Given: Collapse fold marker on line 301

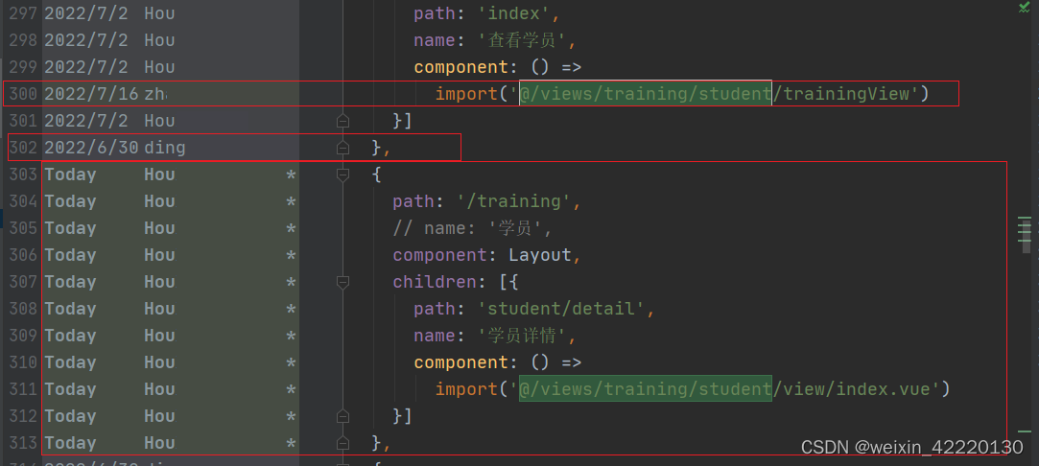Looking at the screenshot, I should tap(342, 121).
